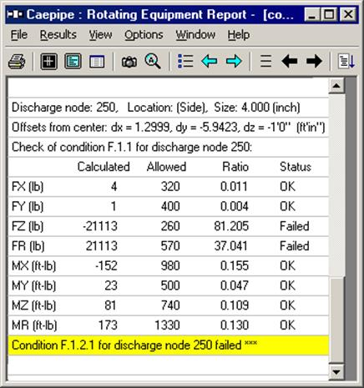Open the graphics window icon

pyautogui.click(x=48, y=61)
